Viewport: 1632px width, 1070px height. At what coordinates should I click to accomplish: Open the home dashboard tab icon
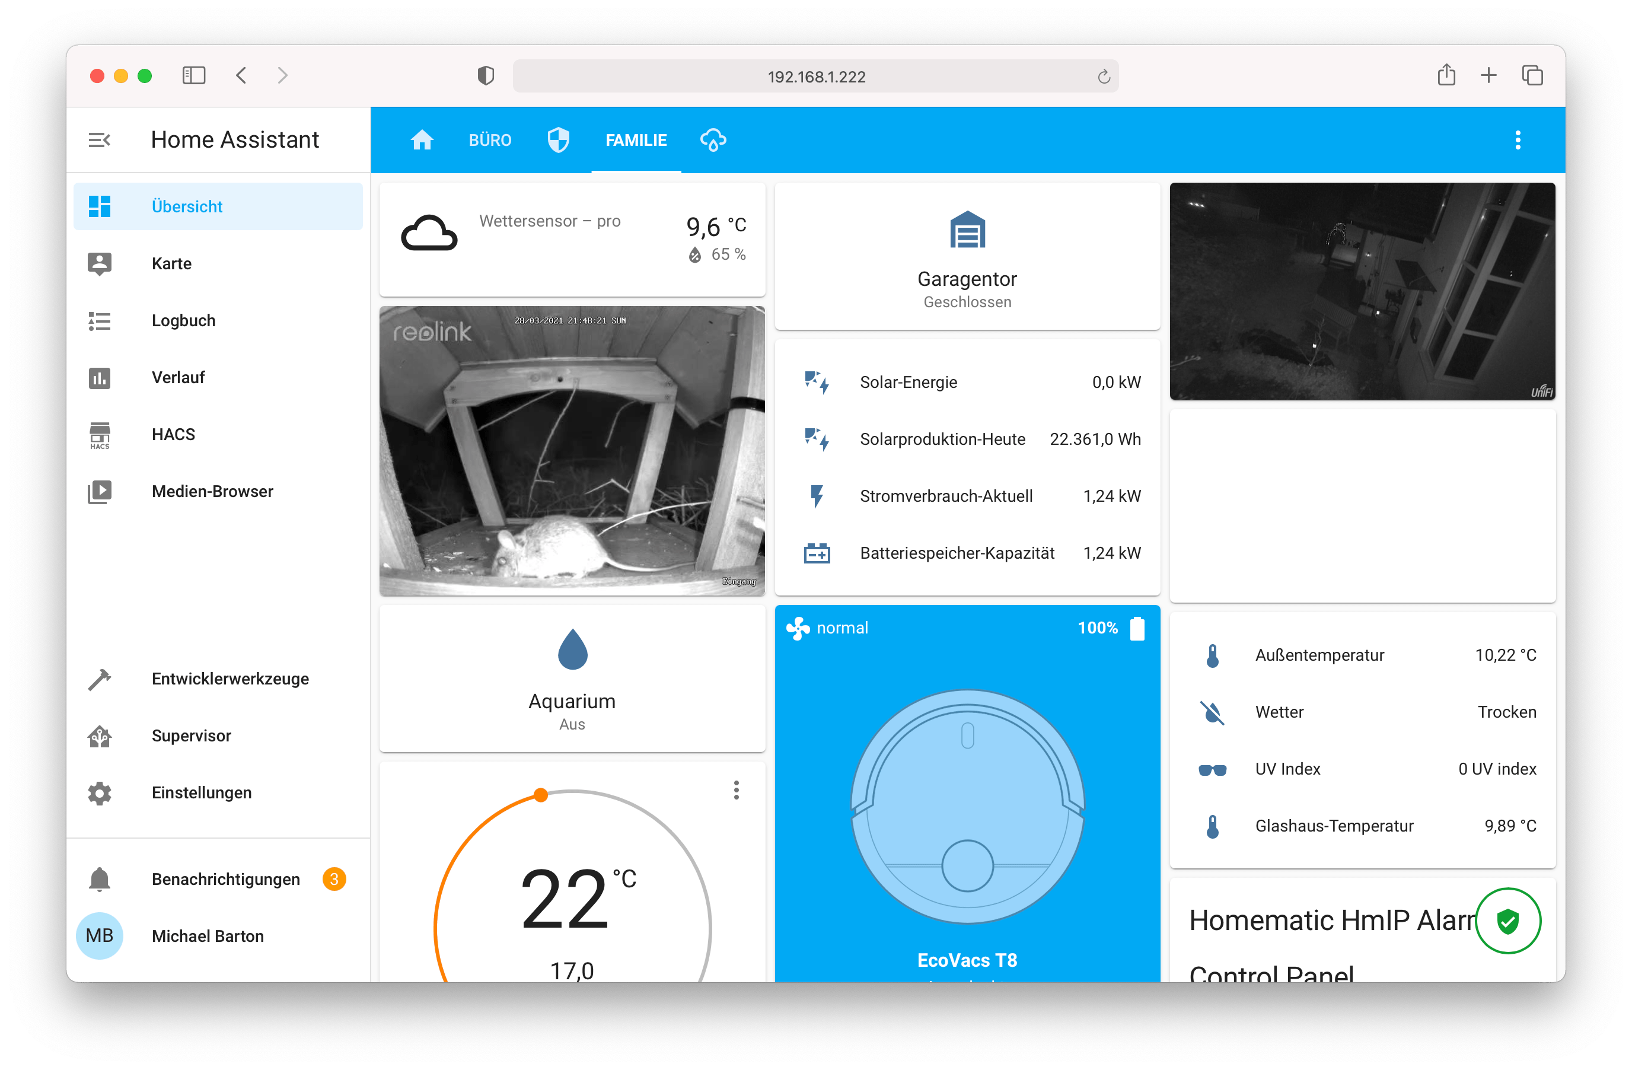pyautogui.click(x=422, y=139)
